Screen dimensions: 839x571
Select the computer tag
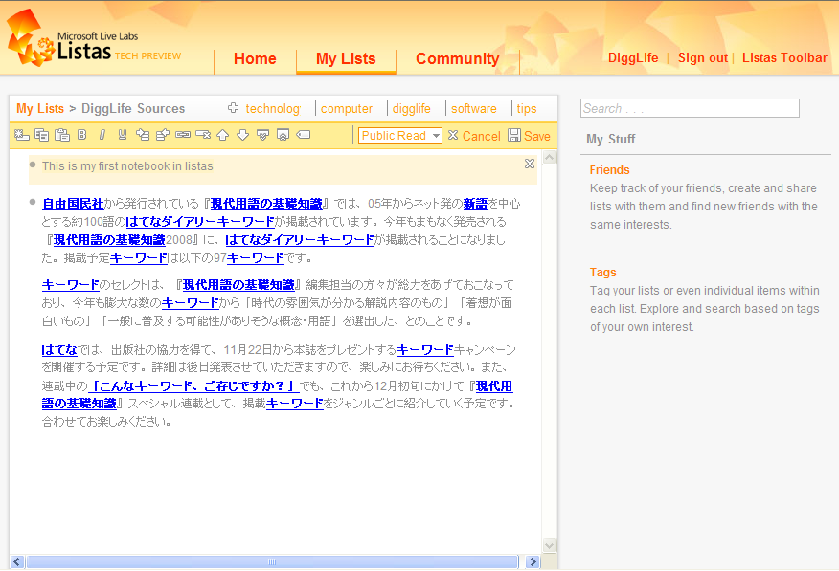346,108
